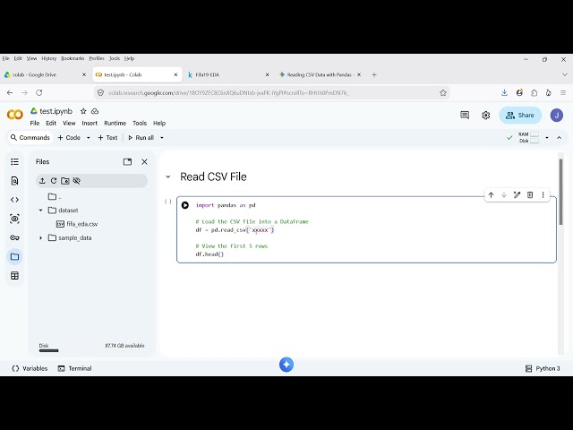The image size is (573, 430).
Task: Open the parent directory folder
Action: [x=56, y=197]
